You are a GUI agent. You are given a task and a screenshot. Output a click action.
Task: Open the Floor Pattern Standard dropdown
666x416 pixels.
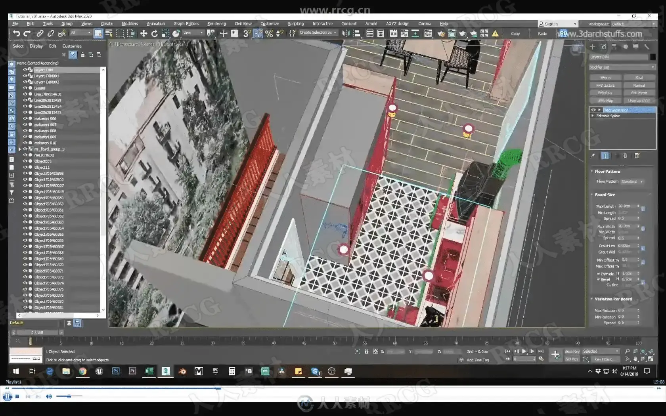632,181
